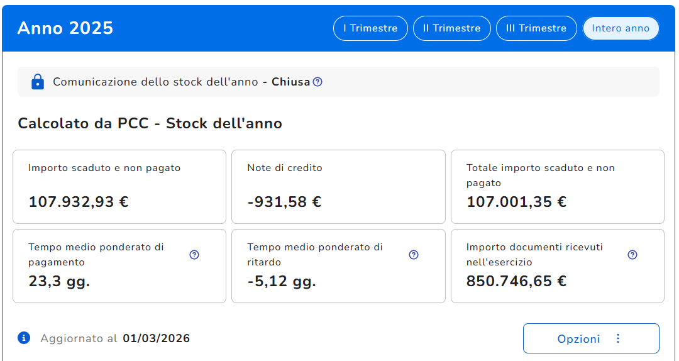Click the lock icon beside Comunicazione dello stock

click(38, 82)
